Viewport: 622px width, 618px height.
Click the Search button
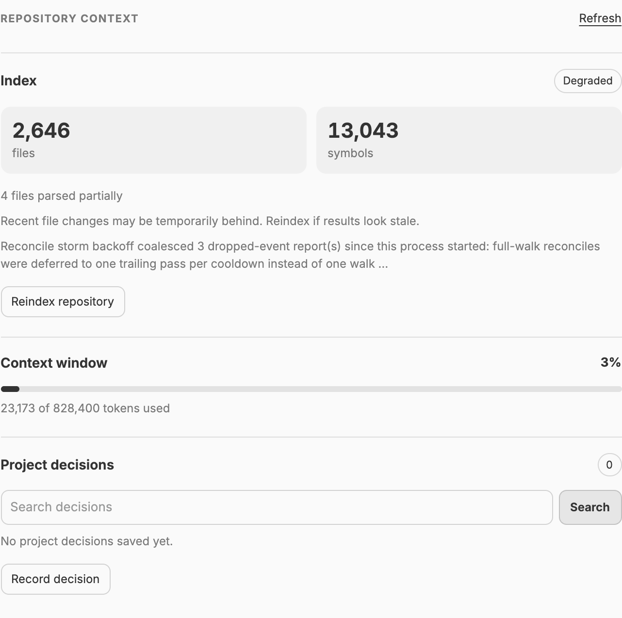590,507
